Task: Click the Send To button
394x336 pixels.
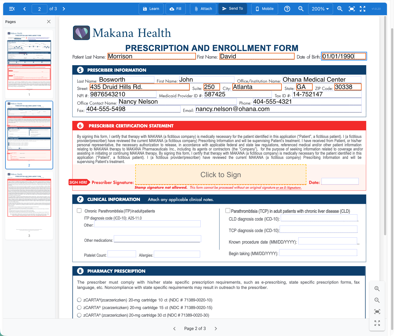Action: click(x=233, y=9)
